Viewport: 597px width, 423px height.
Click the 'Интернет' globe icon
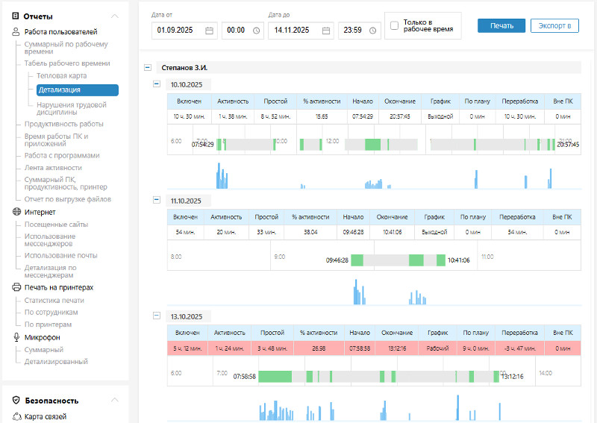16,212
